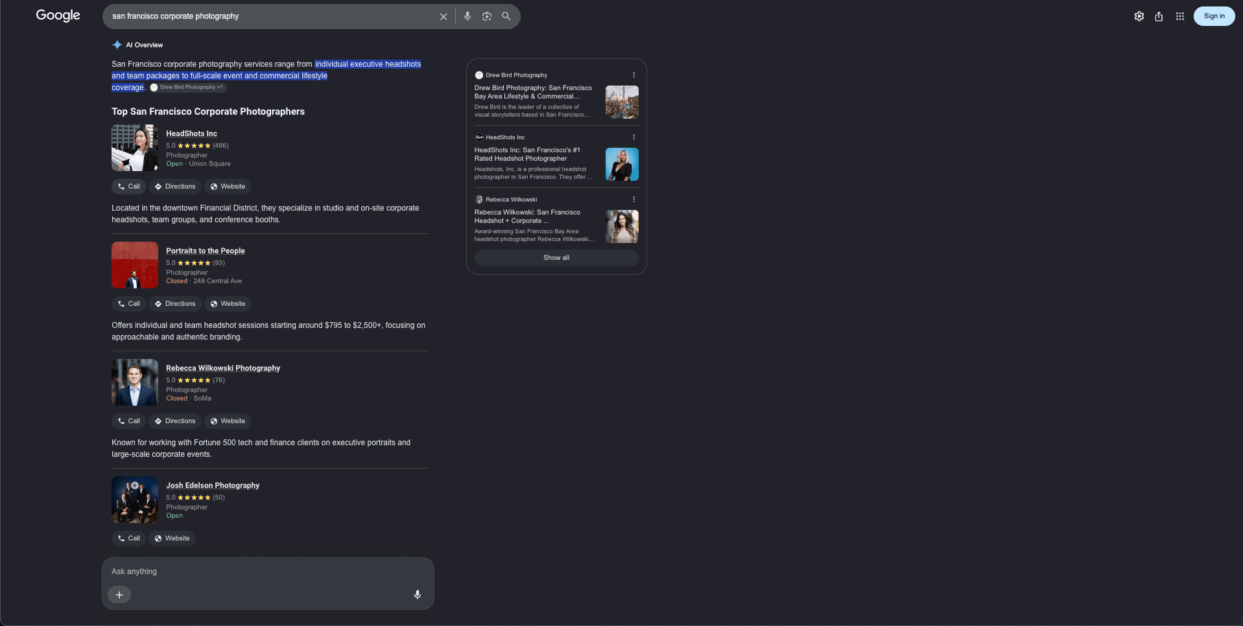Open HeadShots Inc #1 Rated Headshot source title
Viewport: 1243px width, 626px height.
pos(527,154)
